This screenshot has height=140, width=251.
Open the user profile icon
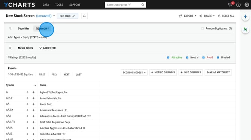click(x=247, y=5)
